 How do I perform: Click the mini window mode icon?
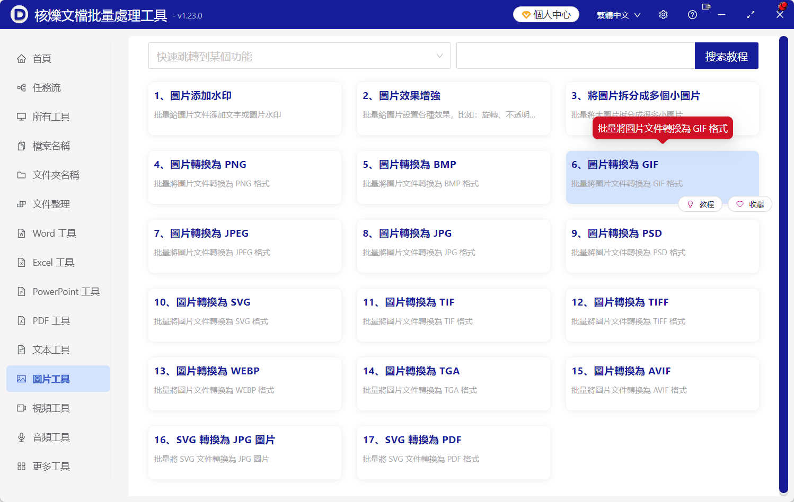click(706, 6)
